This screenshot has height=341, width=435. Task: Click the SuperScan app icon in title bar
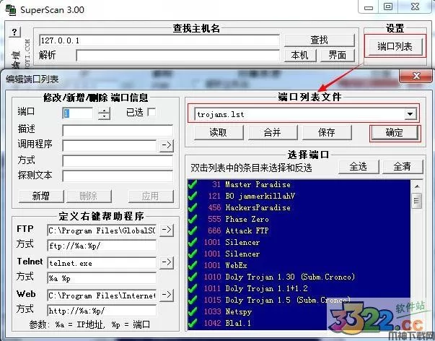11,9
